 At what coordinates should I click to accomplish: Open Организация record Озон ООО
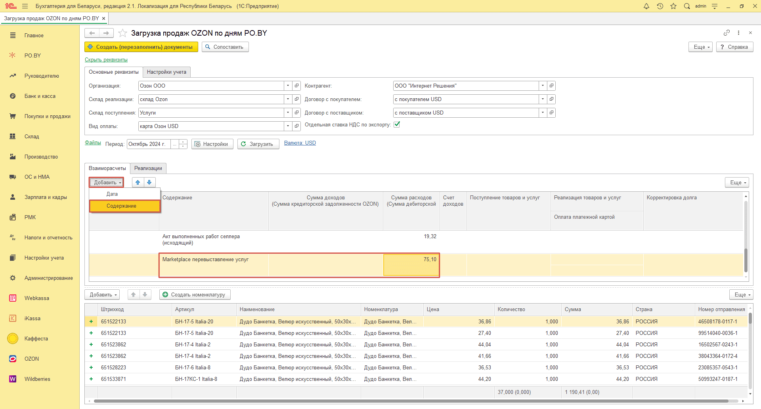coord(296,86)
